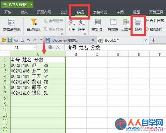Image resolution: width=166 pixels, height=133 pixels.
Task: Select column E header
Action: click(x=139, y=54)
